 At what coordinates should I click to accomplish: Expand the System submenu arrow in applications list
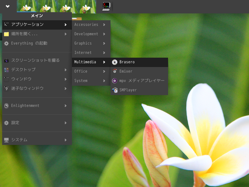104,81
